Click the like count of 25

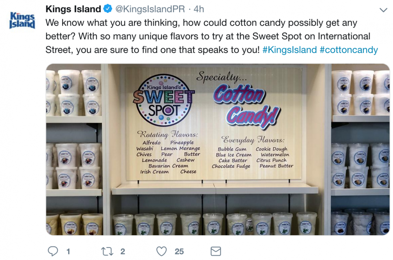point(179,251)
